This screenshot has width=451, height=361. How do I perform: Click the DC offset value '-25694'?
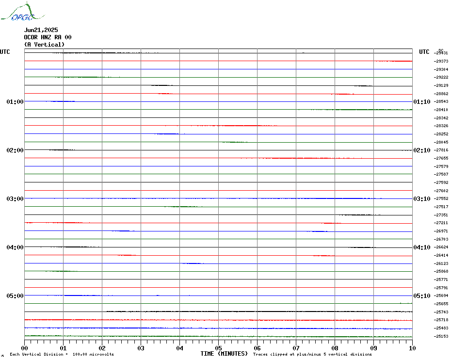(441, 295)
